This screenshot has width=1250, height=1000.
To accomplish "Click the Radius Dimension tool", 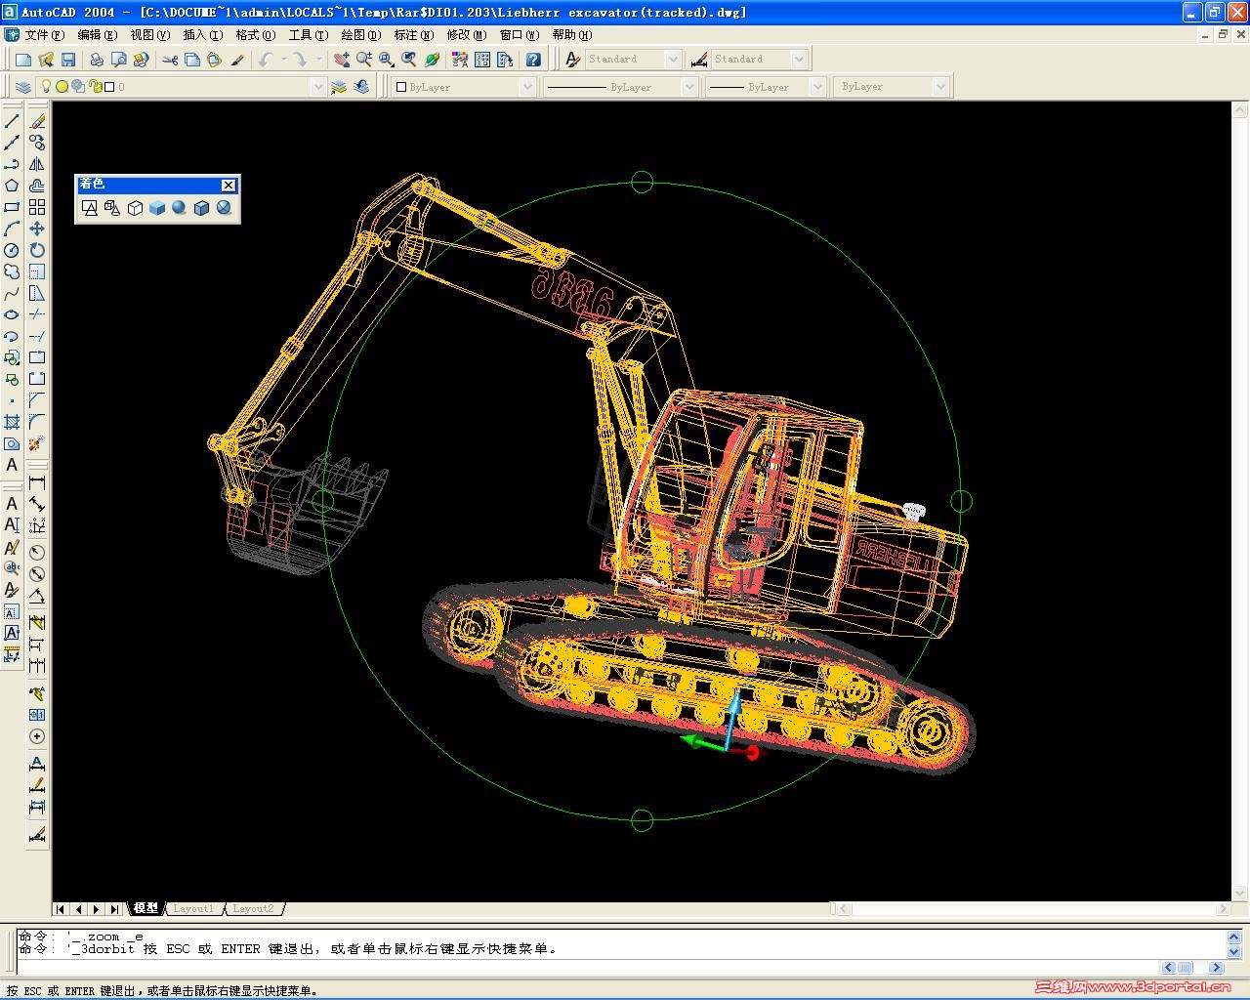I will pyautogui.click(x=37, y=552).
